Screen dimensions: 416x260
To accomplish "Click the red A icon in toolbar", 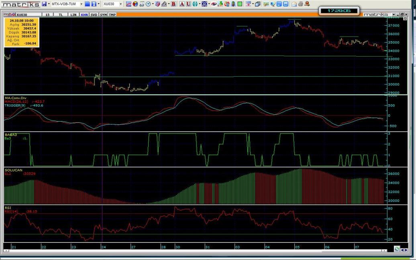I will pos(182,4).
